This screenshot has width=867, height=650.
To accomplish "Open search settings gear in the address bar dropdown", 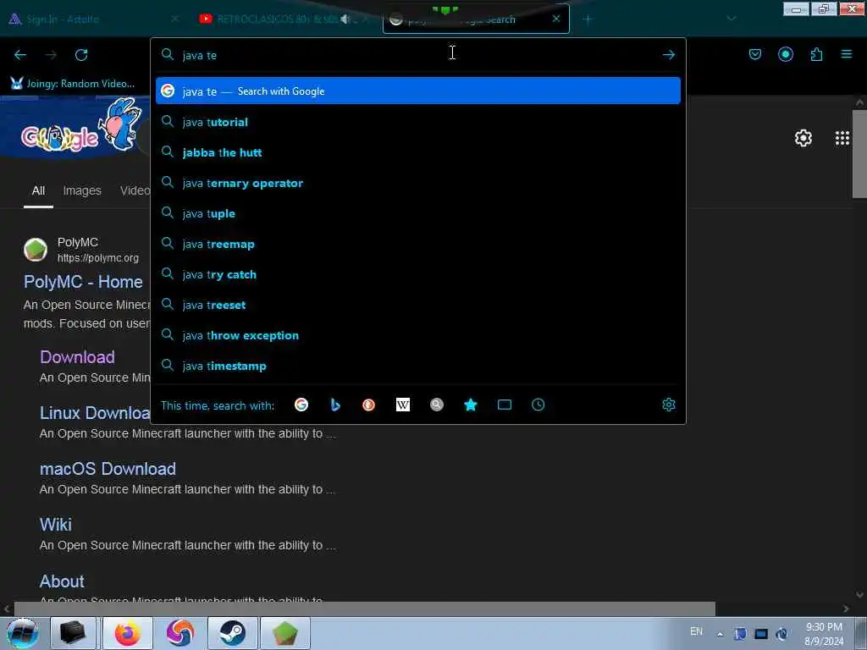I will pos(669,405).
